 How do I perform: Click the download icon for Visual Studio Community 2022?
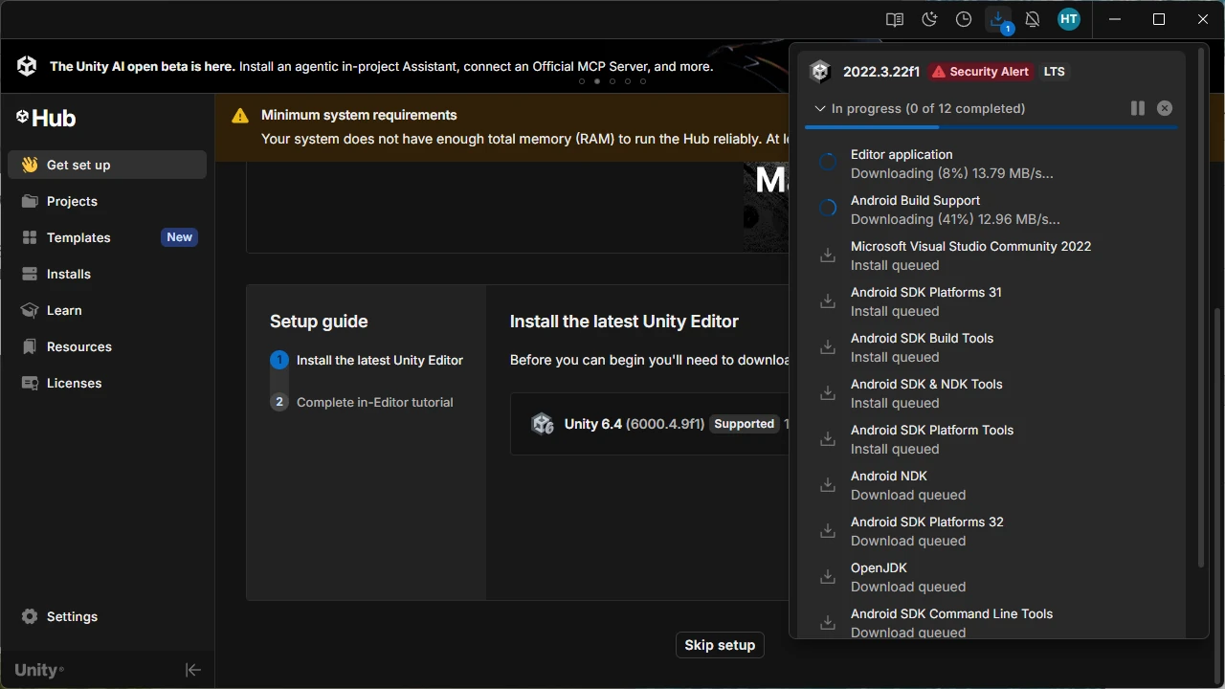(x=828, y=256)
